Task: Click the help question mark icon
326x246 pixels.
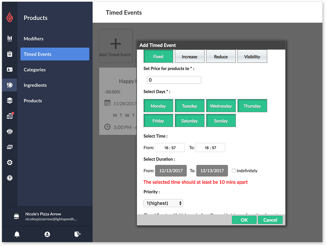Action: [x=10, y=178]
